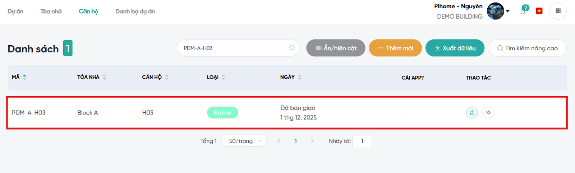The width and height of the screenshot is (575, 173).
Task: Open the apps grid menu icon
Action: (x=558, y=11)
